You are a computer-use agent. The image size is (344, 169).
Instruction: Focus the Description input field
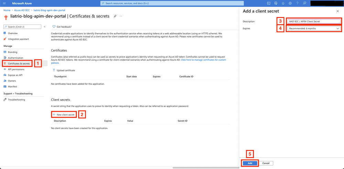pos(314,21)
